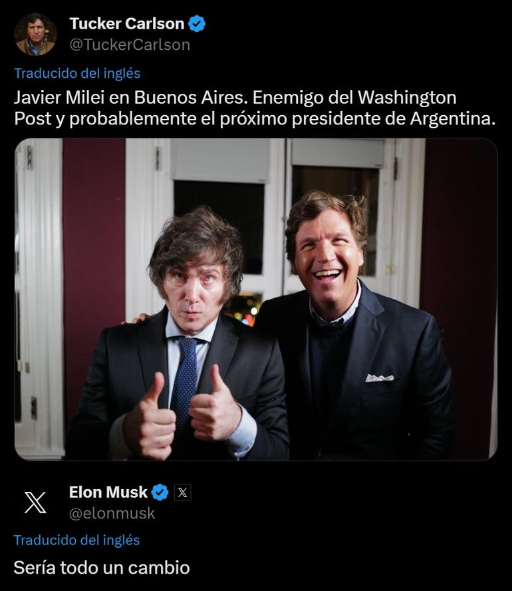The height and width of the screenshot is (591, 512).
Task: Click Tucker Carlson's blue verified badge
Action: pos(197,24)
